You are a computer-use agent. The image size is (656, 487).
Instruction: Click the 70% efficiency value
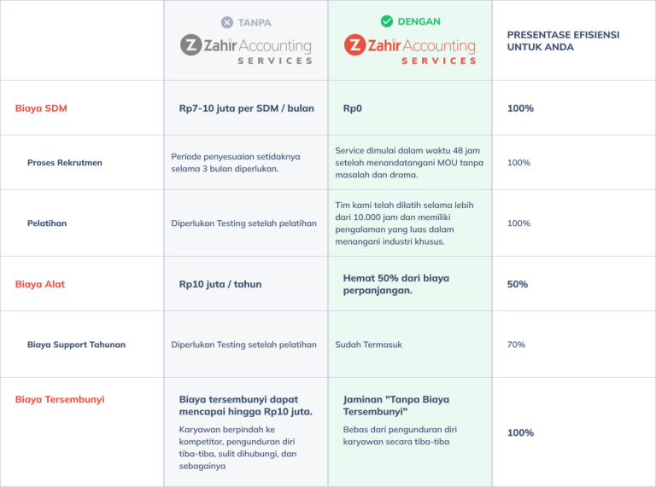pyautogui.click(x=516, y=345)
